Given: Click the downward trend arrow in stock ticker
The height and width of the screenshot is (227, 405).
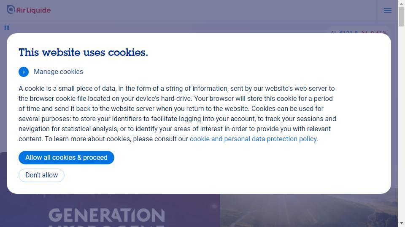Looking at the screenshot, I should (x=364, y=32).
